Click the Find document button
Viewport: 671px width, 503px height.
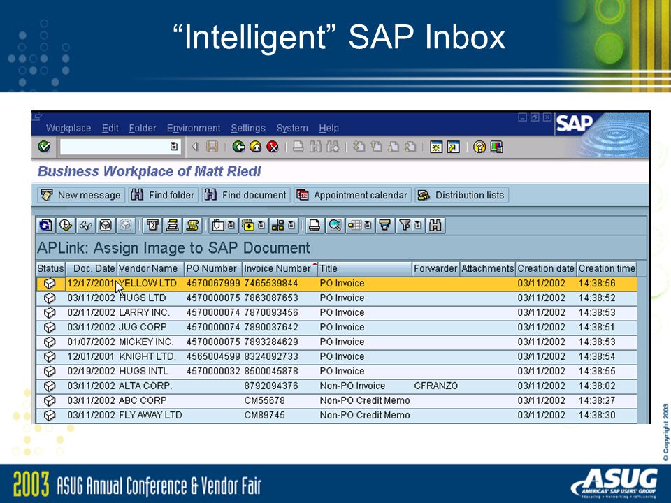246,195
